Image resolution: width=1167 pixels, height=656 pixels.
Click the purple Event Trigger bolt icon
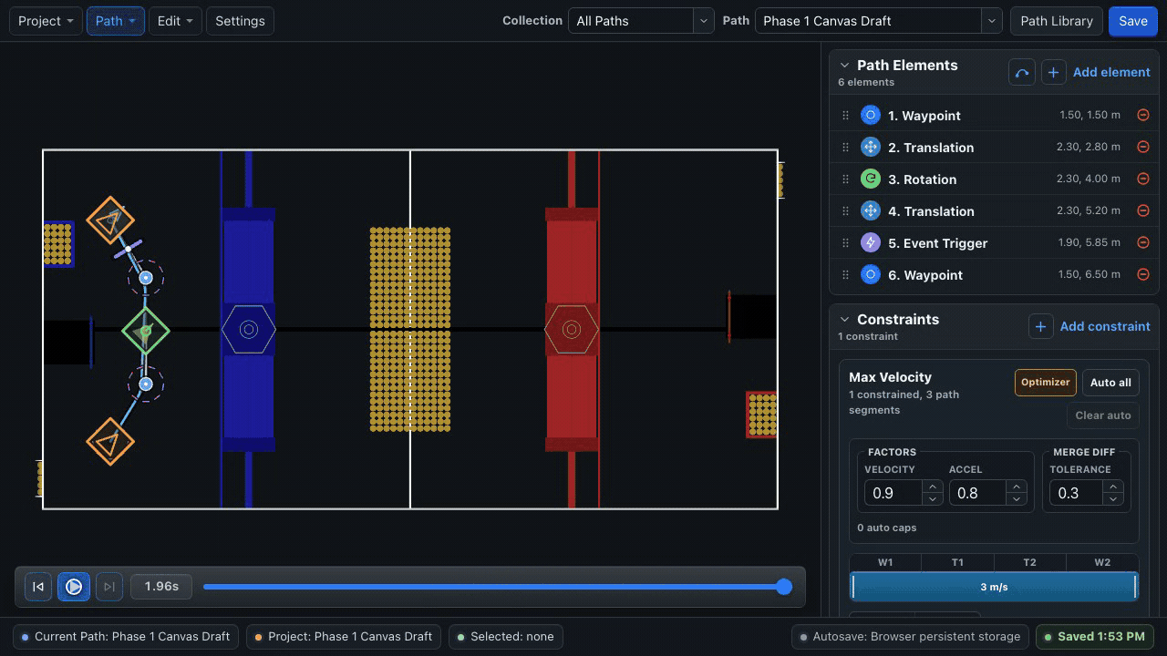[871, 243]
